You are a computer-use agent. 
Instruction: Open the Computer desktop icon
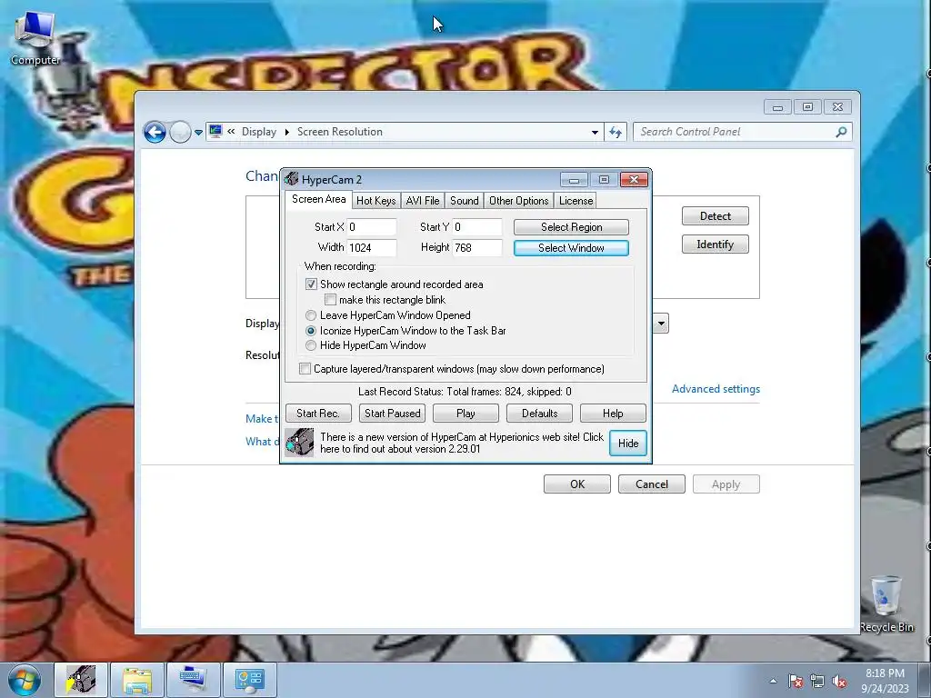coord(35,36)
